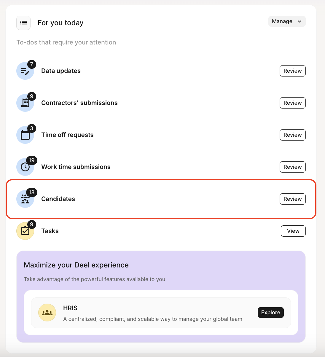
Task: Open the Manage dropdown
Action: tap(287, 21)
